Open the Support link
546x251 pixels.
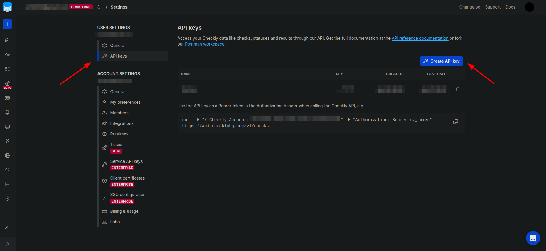pyautogui.click(x=493, y=7)
